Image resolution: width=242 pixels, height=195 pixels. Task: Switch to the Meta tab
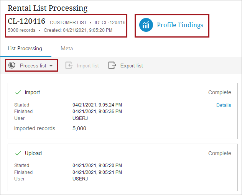[x=67, y=49]
